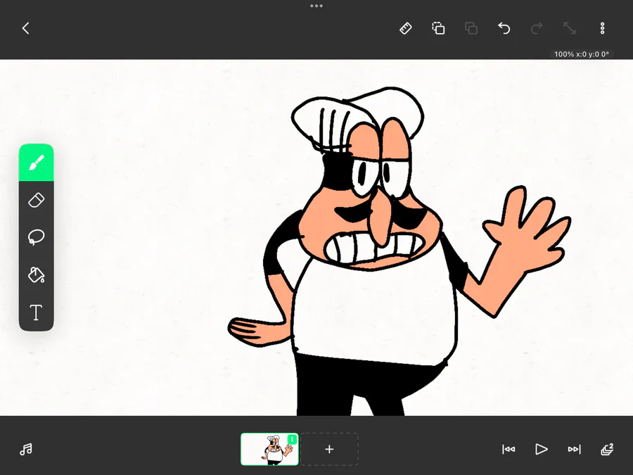
Task: Go back with the left chevron arrow
Action: pyautogui.click(x=26, y=28)
